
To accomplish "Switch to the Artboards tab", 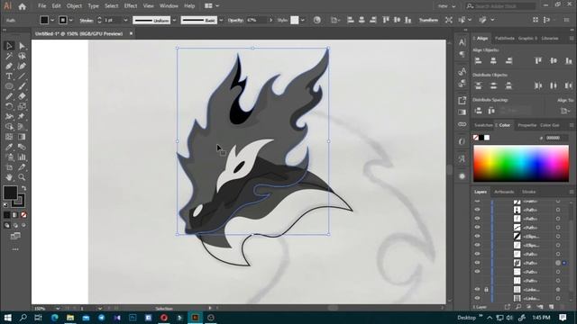I will click(x=504, y=192).
